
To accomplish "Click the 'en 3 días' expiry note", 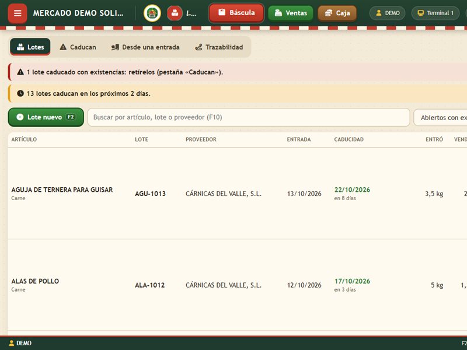I will (x=345, y=289).
